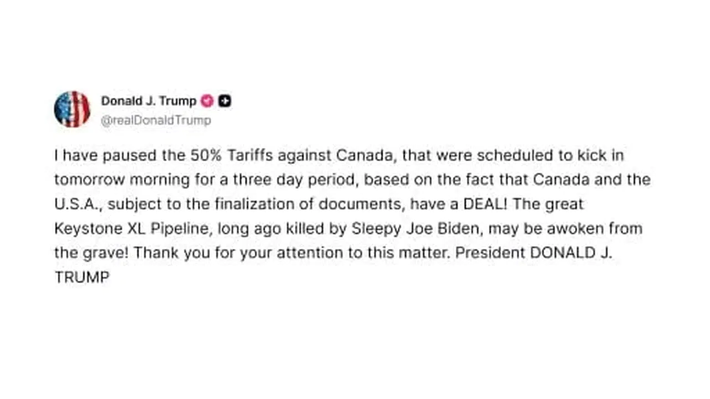This screenshot has width=710, height=399.
Task: Open Donald J. Trump display name
Action: (x=149, y=101)
